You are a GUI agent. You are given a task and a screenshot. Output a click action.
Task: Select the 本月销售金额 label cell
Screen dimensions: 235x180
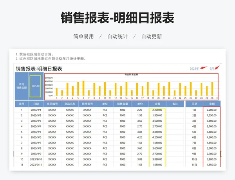click(x=22, y=86)
